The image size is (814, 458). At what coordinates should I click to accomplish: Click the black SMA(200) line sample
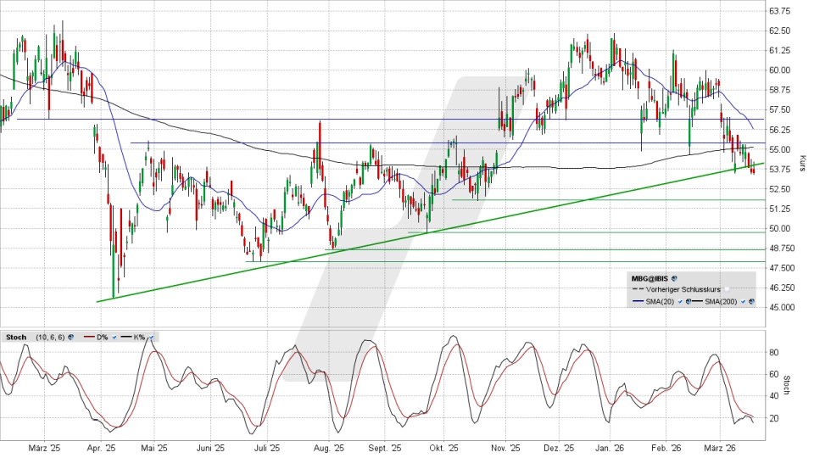(697, 301)
